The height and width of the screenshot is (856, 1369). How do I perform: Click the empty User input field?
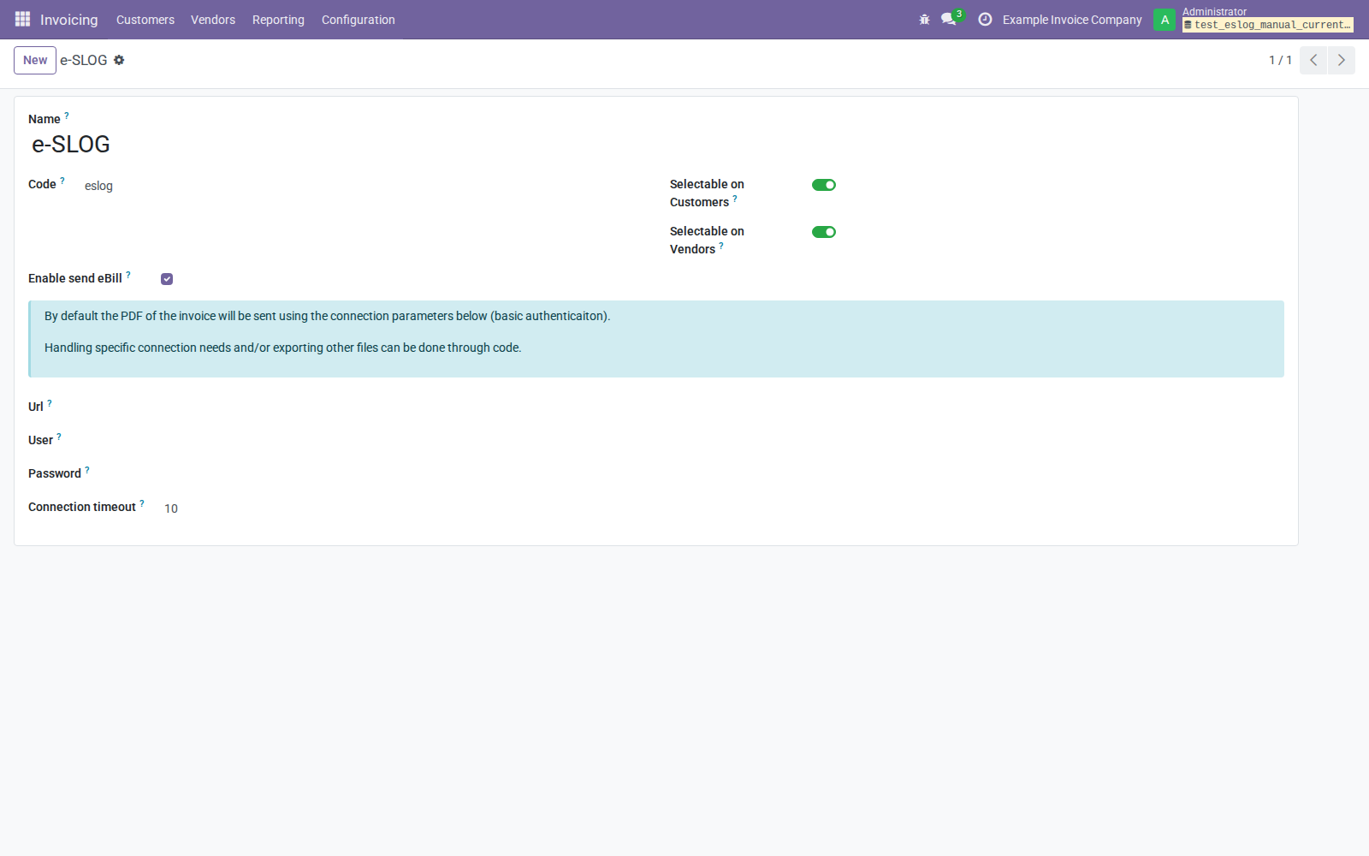(723, 441)
